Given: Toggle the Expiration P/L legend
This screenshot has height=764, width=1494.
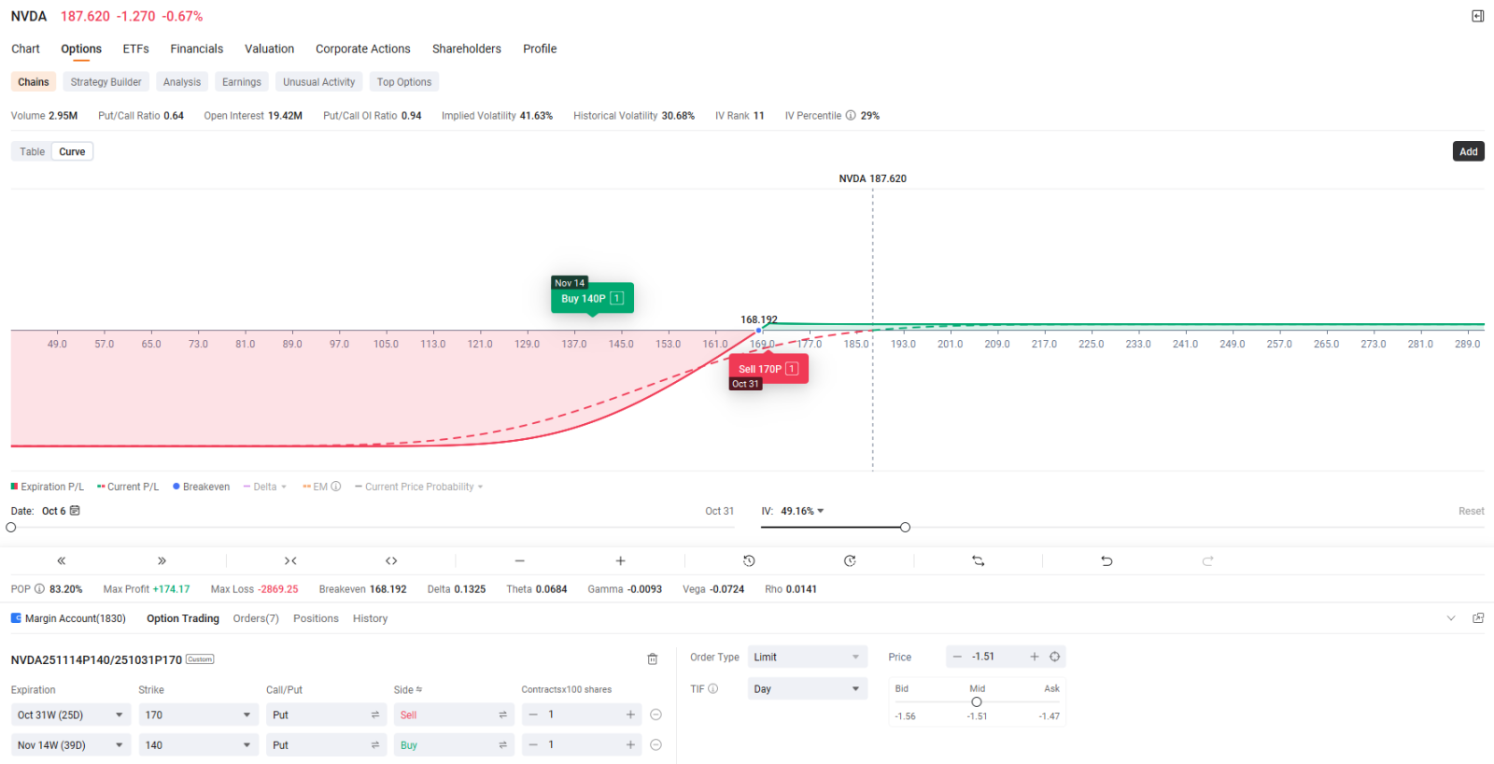Looking at the screenshot, I should pyautogui.click(x=48, y=487).
